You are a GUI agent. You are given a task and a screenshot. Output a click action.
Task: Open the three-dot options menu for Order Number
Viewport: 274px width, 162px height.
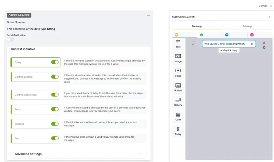coord(148,15)
